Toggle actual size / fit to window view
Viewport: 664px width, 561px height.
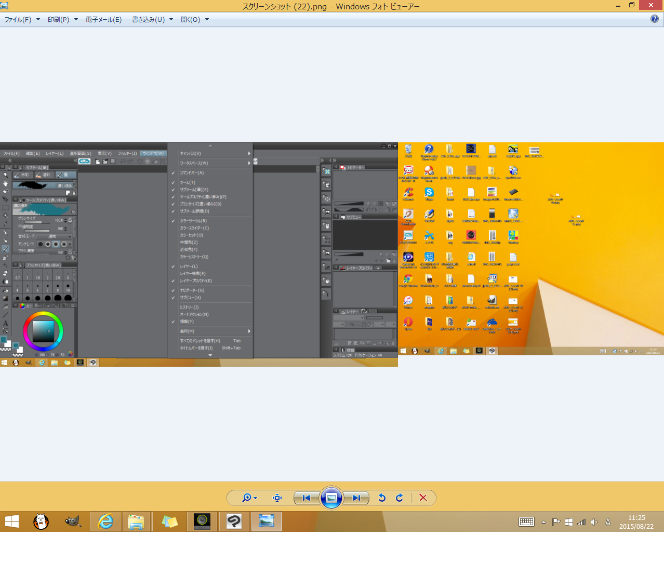277,498
